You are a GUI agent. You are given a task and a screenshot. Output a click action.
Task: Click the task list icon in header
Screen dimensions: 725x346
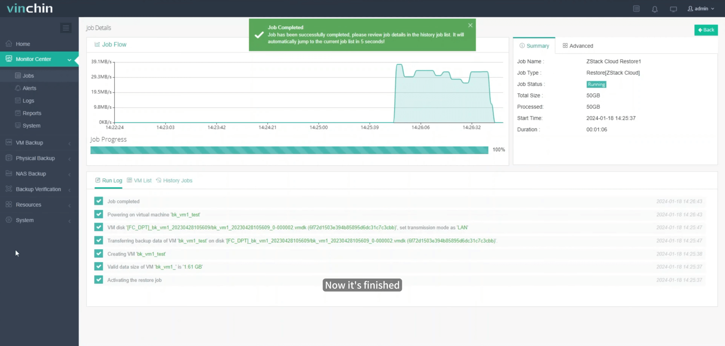click(x=637, y=9)
